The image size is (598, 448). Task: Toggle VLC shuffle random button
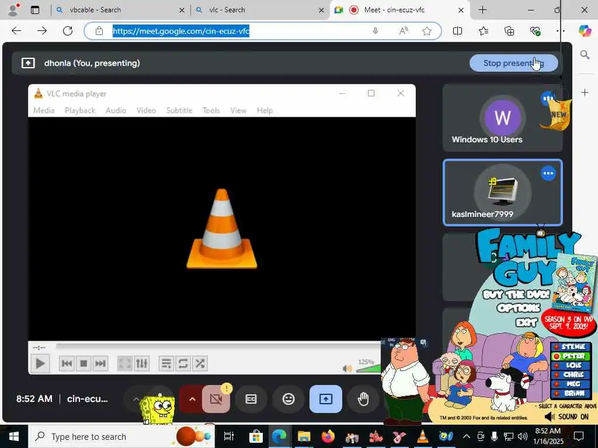pyautogui.click(x=200, y=363)
